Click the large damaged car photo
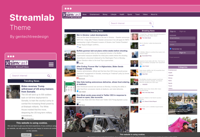Image resolution: width=200 pixels, height=137 pixels. coord(97,119)
